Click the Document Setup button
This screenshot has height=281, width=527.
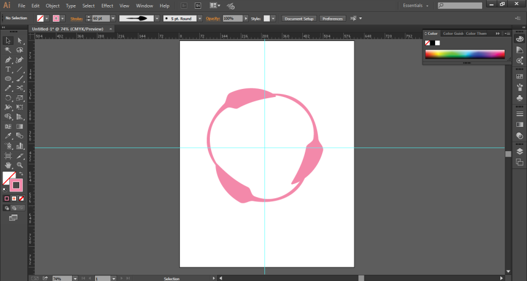[299, 19]
